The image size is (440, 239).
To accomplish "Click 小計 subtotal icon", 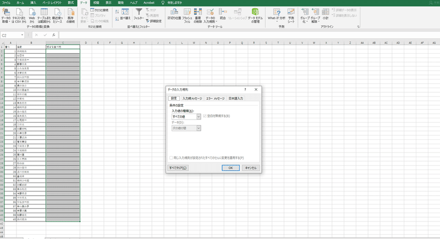I will tap(326, 14).
